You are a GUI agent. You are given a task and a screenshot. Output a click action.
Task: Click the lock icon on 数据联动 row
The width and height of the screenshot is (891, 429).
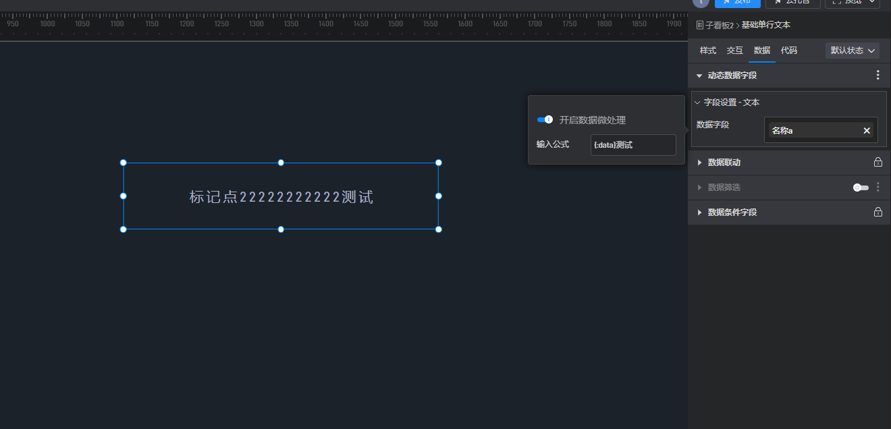[x=878, y=163]
